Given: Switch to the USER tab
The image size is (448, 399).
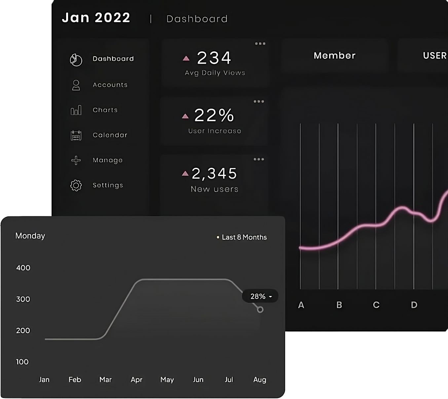Looking at the screenshot, I should (434, 55).
